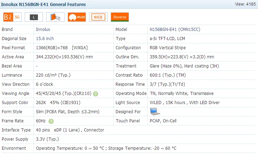Click the Bezel Area label
This screenshot has height=154, width=258.
tap(12, 66)
